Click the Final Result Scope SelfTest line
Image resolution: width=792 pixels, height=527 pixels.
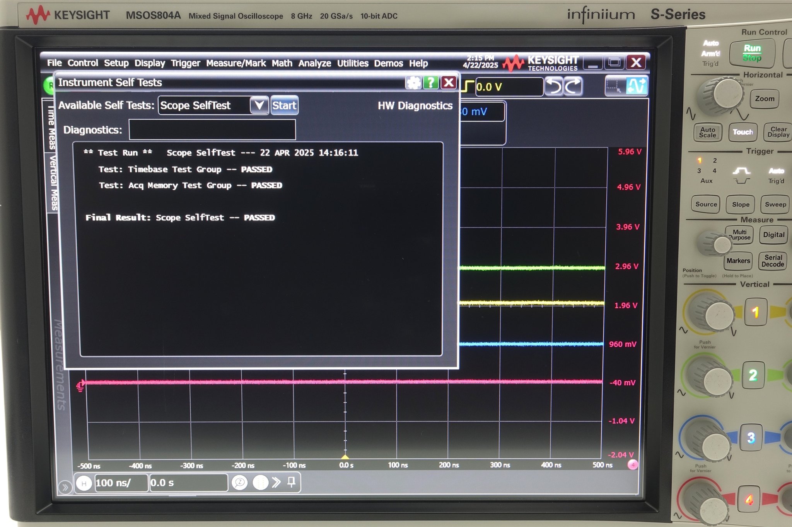(x=180, y=218)
